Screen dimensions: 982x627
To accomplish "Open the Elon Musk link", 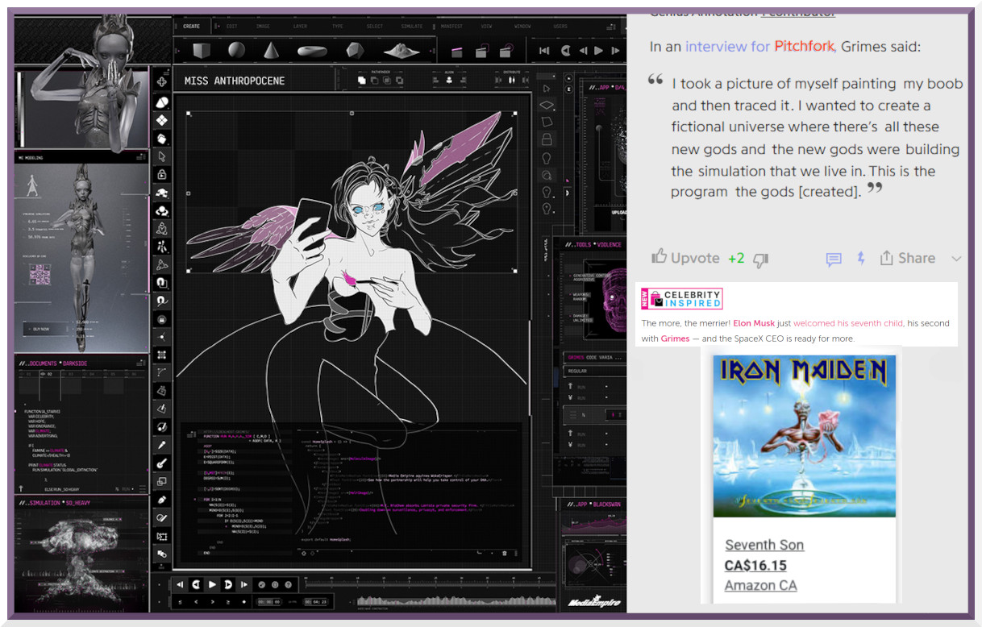I will [x=754, y=323].
